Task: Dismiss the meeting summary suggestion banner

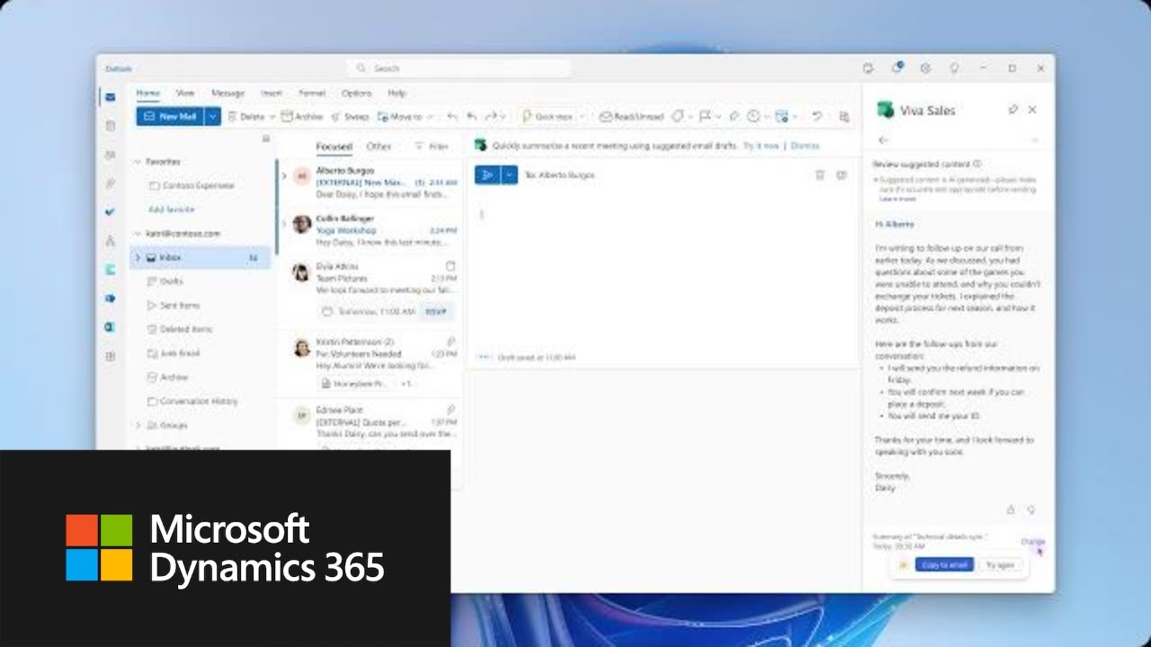Action: coord(805,146)
